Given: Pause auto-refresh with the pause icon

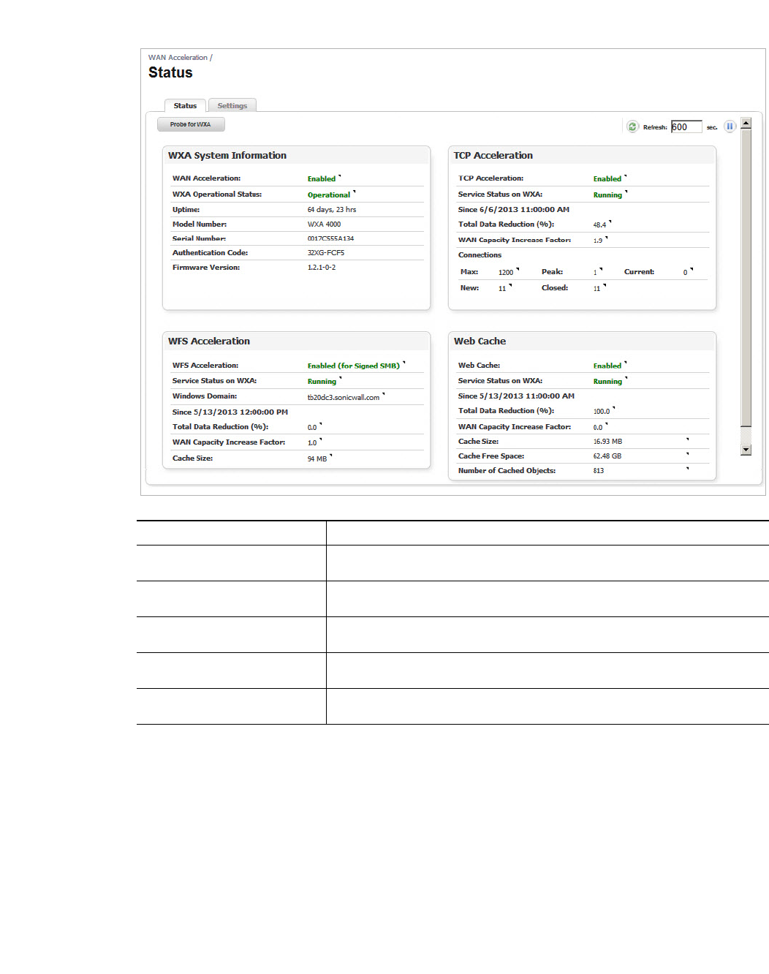Looking at the screenshot, I should [x=730, y=127].
